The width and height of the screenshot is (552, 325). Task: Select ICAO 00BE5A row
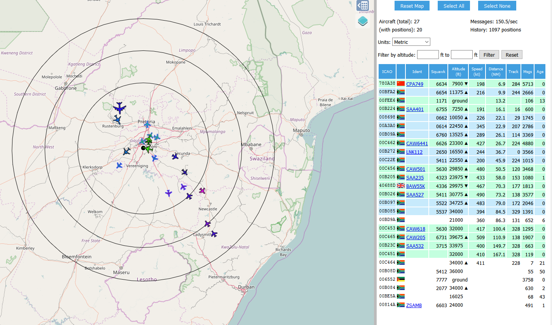(x=462, y=297)
